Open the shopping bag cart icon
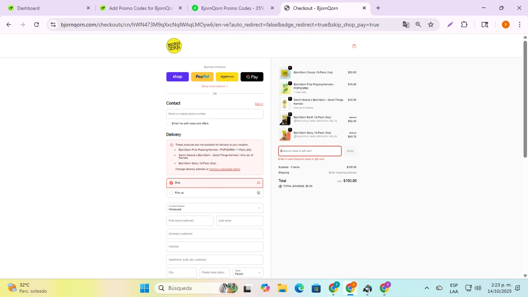The width and height of the screenshot is (528, 297). click(354, 46)
